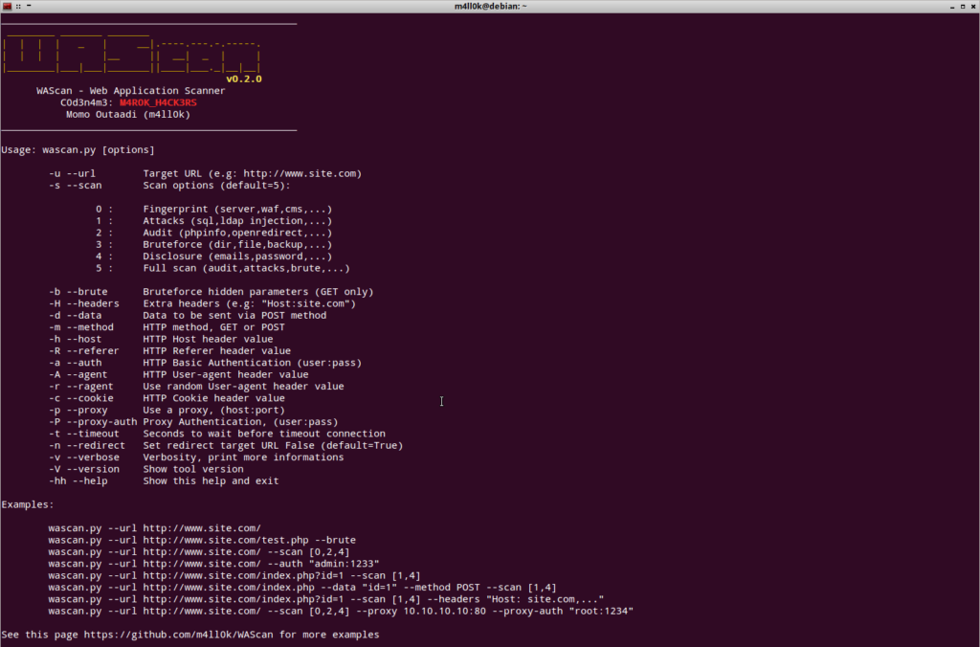Click the '-V --version' option flag

(x=84, y=470)
